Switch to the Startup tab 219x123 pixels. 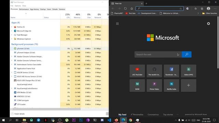(x=43, y=9)
